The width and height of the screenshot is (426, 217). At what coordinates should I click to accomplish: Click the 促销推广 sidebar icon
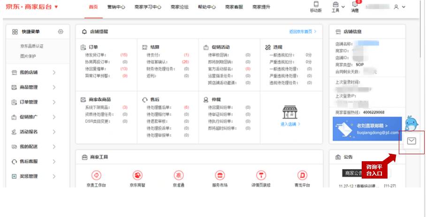click(x=14, y=117)
